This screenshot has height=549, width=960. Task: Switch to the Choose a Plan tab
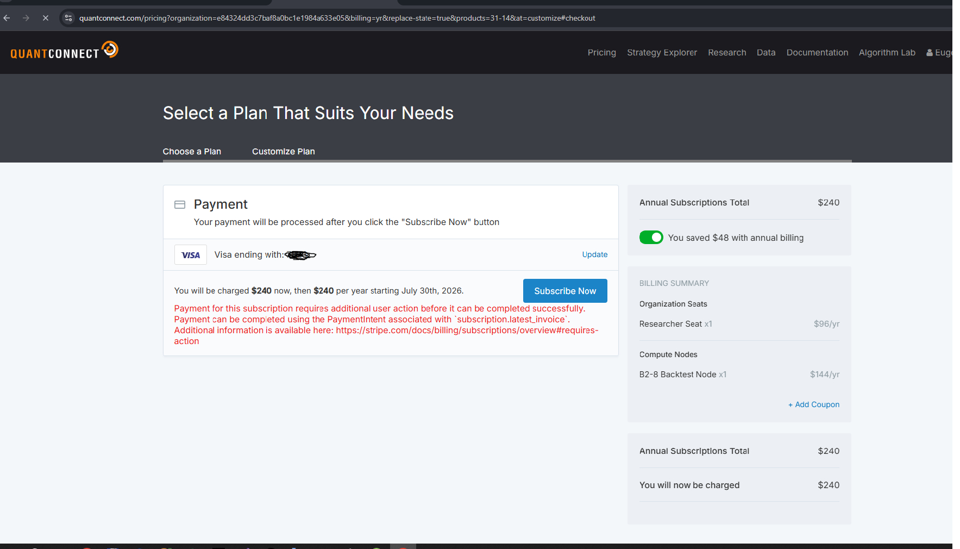192,152
